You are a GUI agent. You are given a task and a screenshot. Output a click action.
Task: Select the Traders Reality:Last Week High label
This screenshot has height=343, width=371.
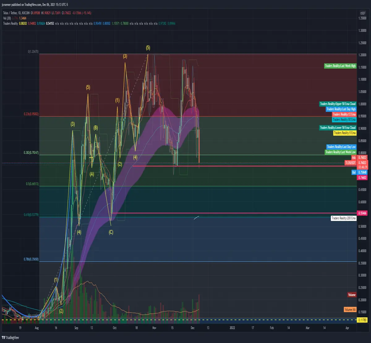[x=340, y=66]
